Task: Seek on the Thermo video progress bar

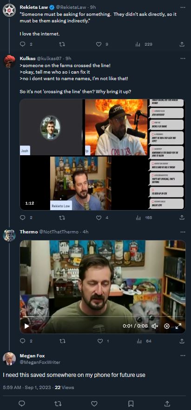Action: [103, 317]
